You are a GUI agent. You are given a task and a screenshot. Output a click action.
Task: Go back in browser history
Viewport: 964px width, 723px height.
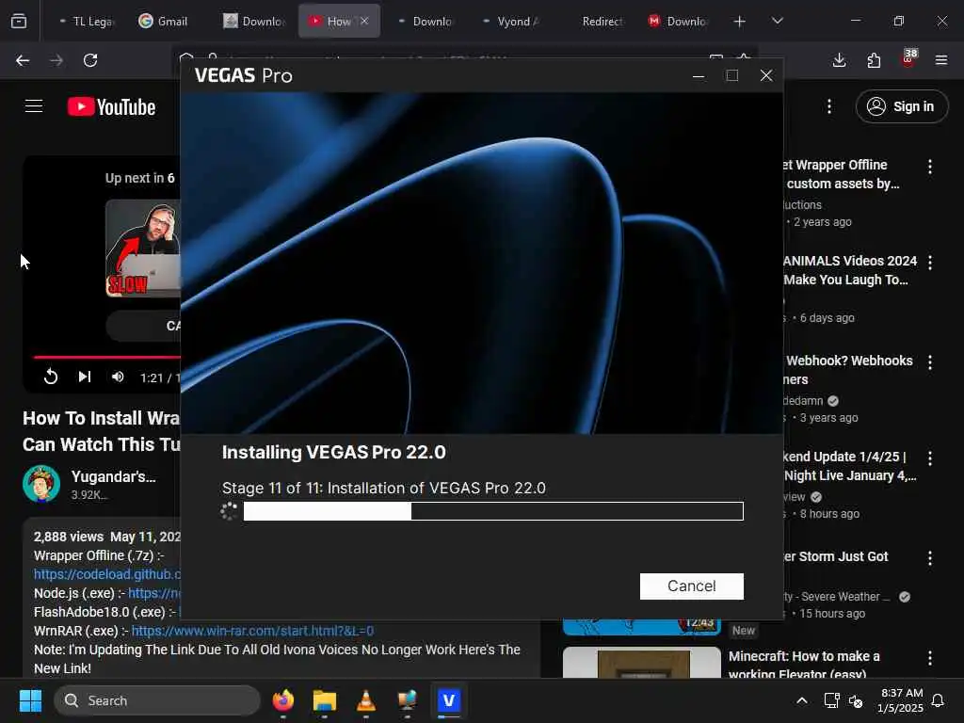coord(23,60)
